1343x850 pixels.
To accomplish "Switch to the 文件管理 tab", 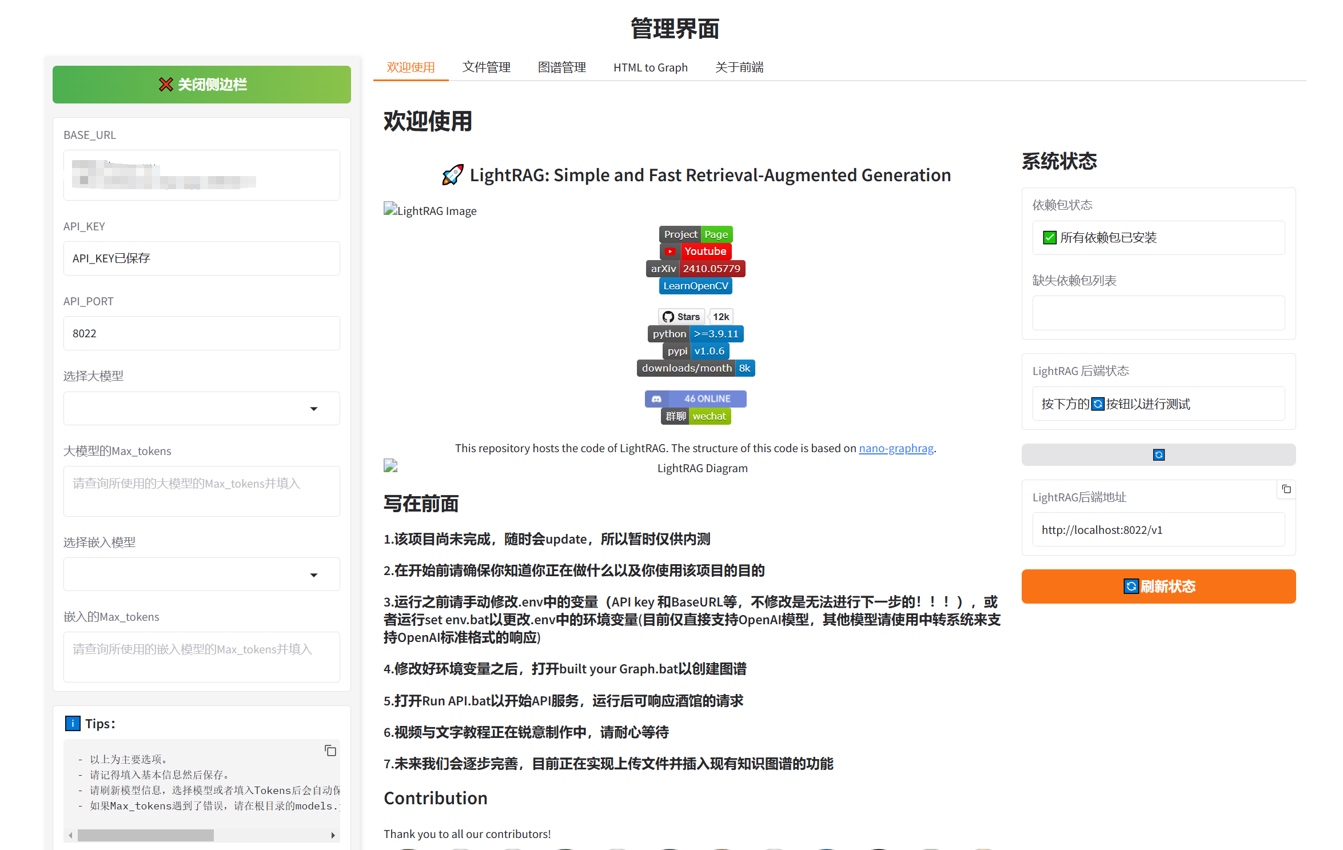I will coord(486,67).
